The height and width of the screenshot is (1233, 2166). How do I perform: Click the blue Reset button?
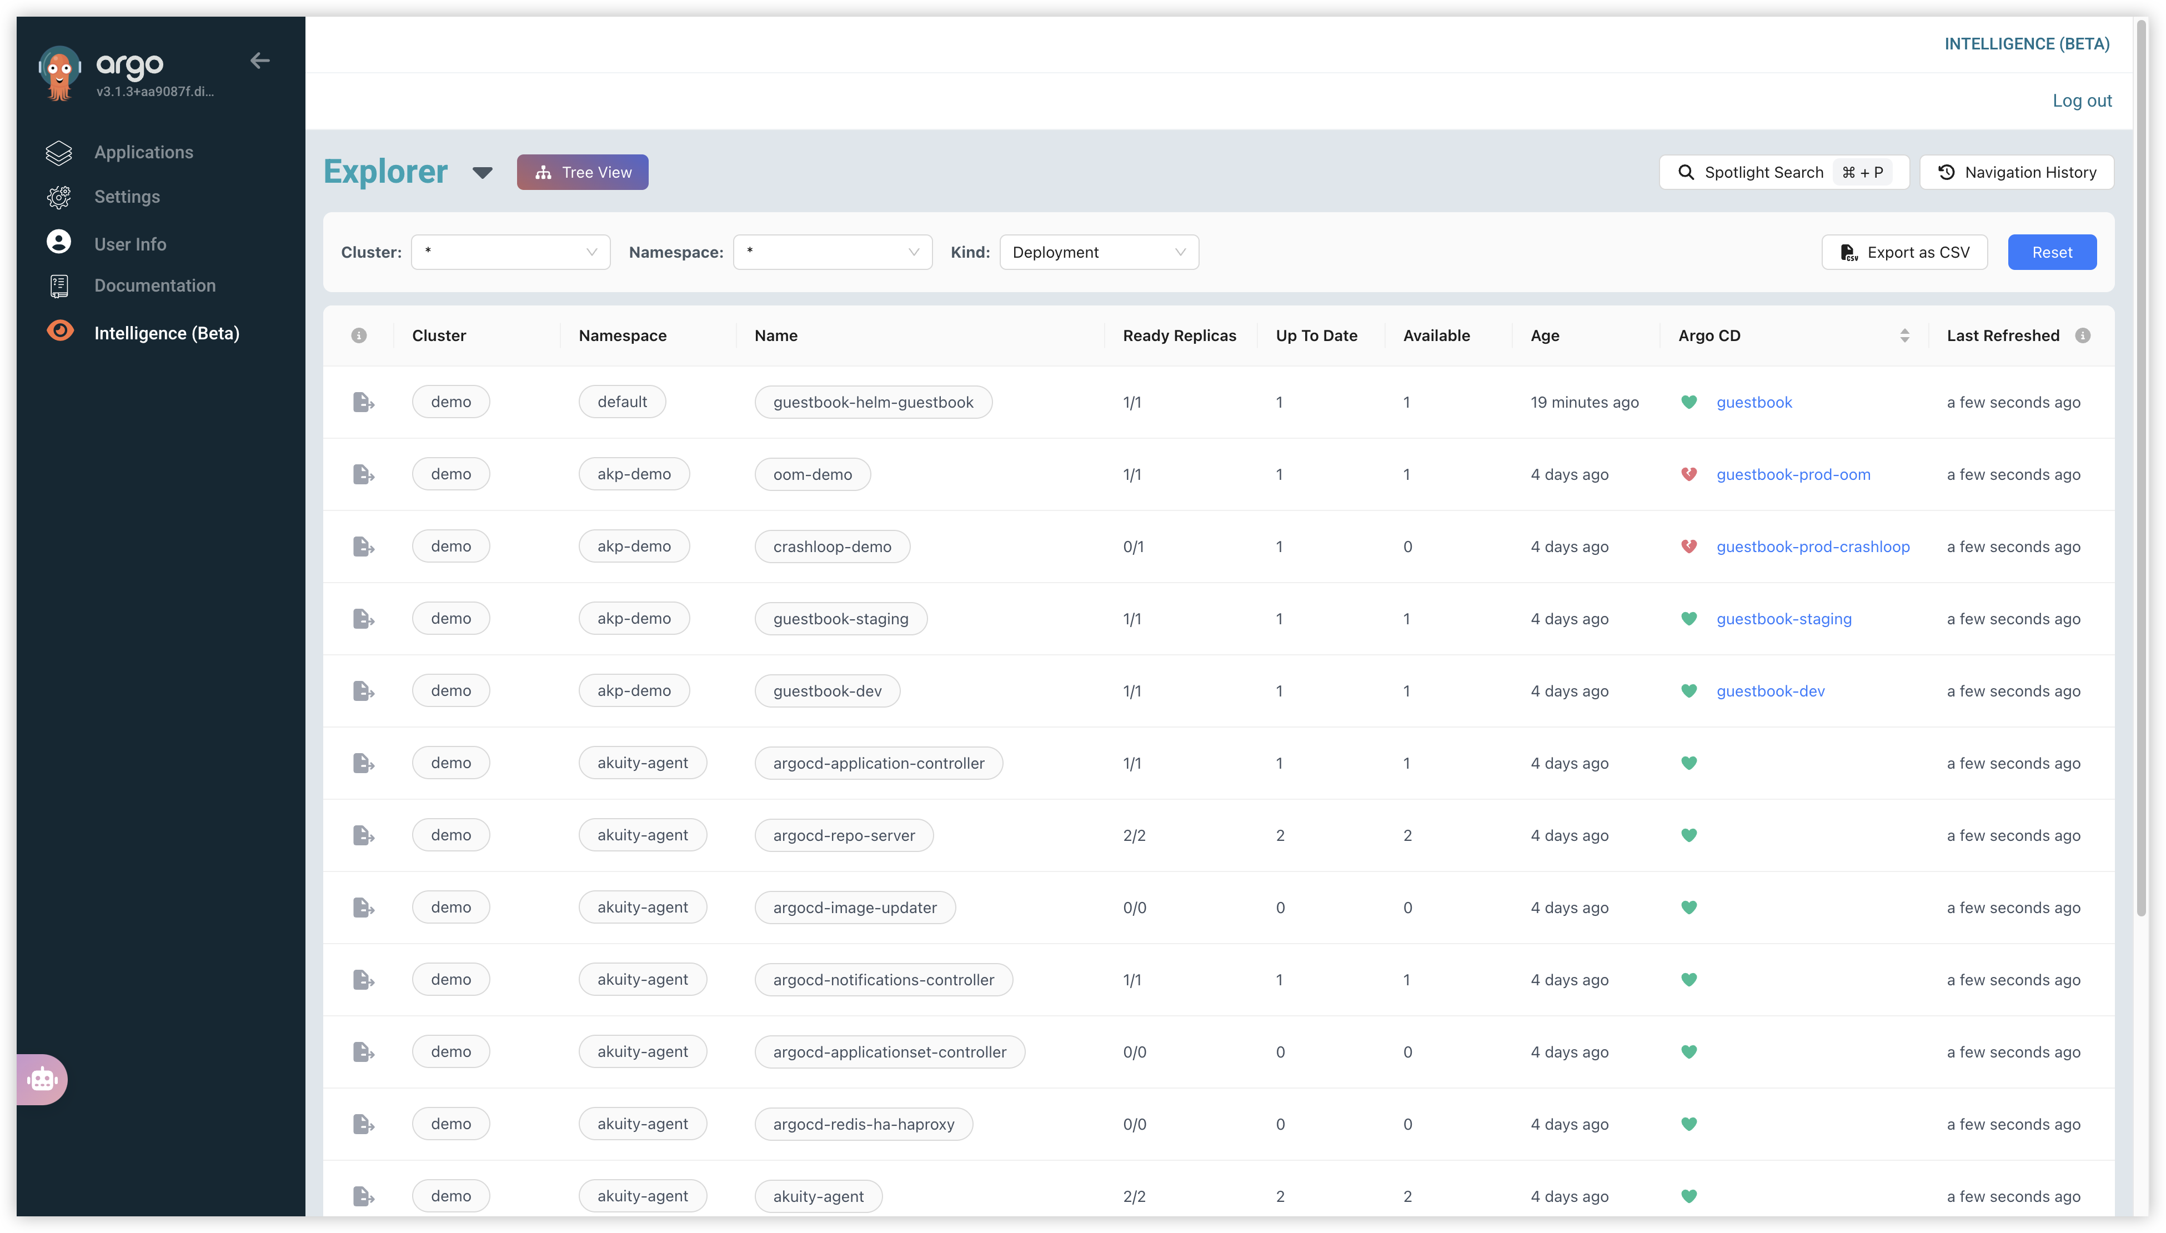(x=2051, y=252)
